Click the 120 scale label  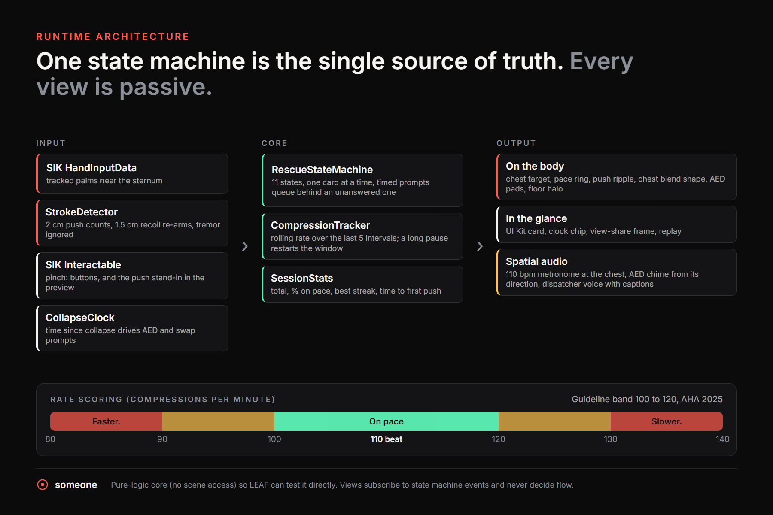tap(499, 439)
